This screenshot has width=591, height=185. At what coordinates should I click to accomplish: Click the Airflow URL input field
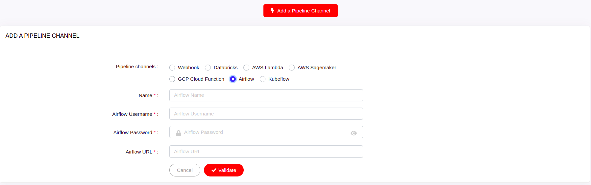266,152
